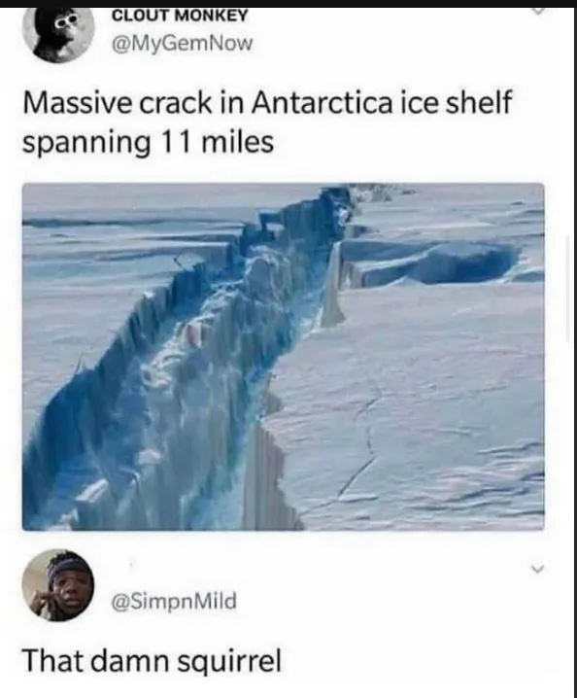Expand the chevron menu on Clout Monkey's tweet

(x=538, y=12)
